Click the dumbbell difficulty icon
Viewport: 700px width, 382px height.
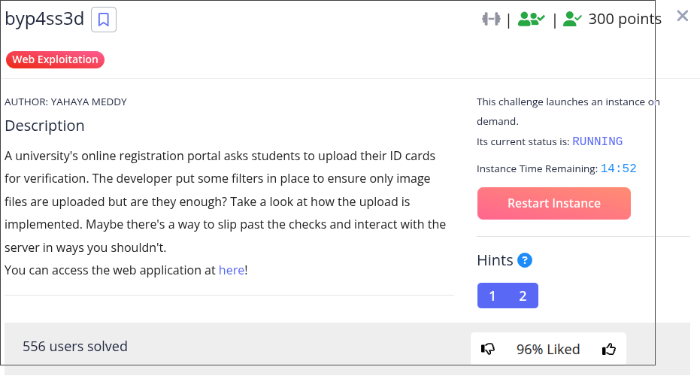pos(491,19)
